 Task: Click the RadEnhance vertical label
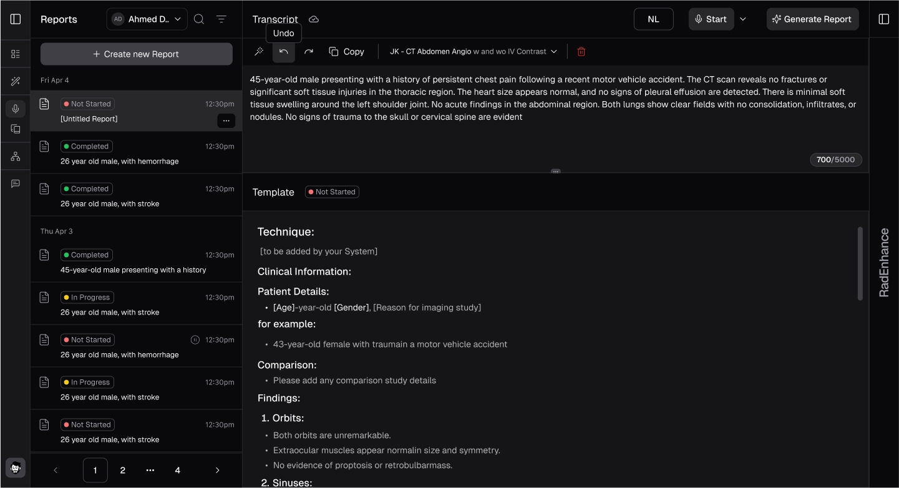(x=884, y=263)
